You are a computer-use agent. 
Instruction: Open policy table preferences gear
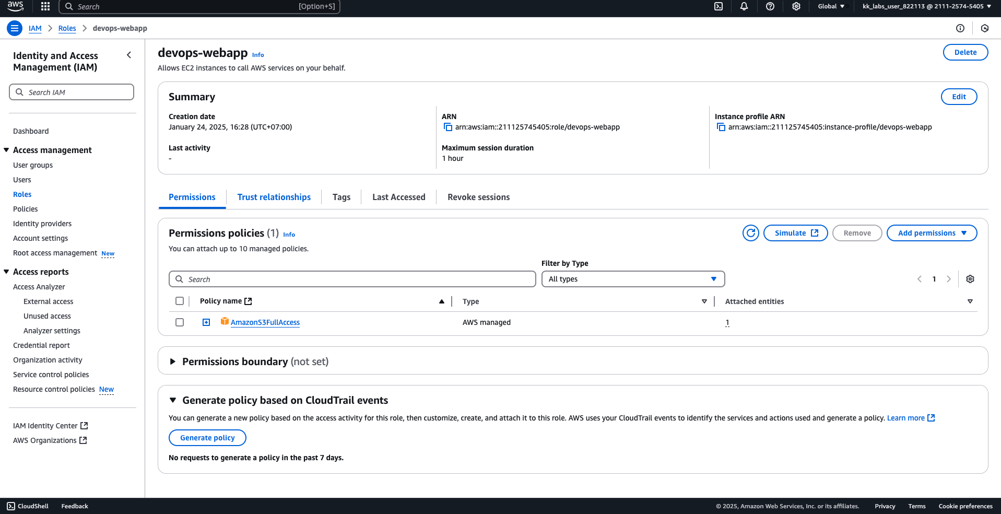tap(970, 279)
